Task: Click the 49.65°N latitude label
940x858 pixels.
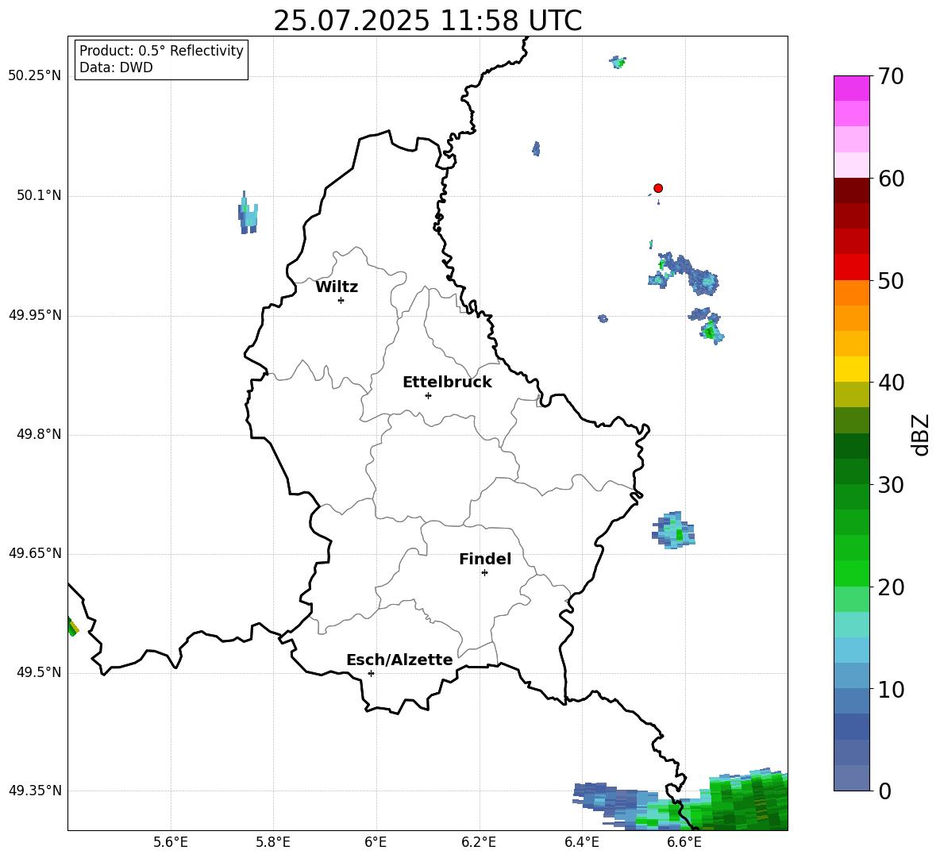Action: pos(35,553)
